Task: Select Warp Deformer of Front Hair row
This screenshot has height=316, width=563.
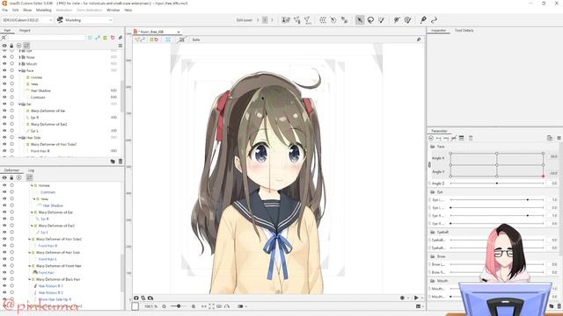Action: (59, 266)
